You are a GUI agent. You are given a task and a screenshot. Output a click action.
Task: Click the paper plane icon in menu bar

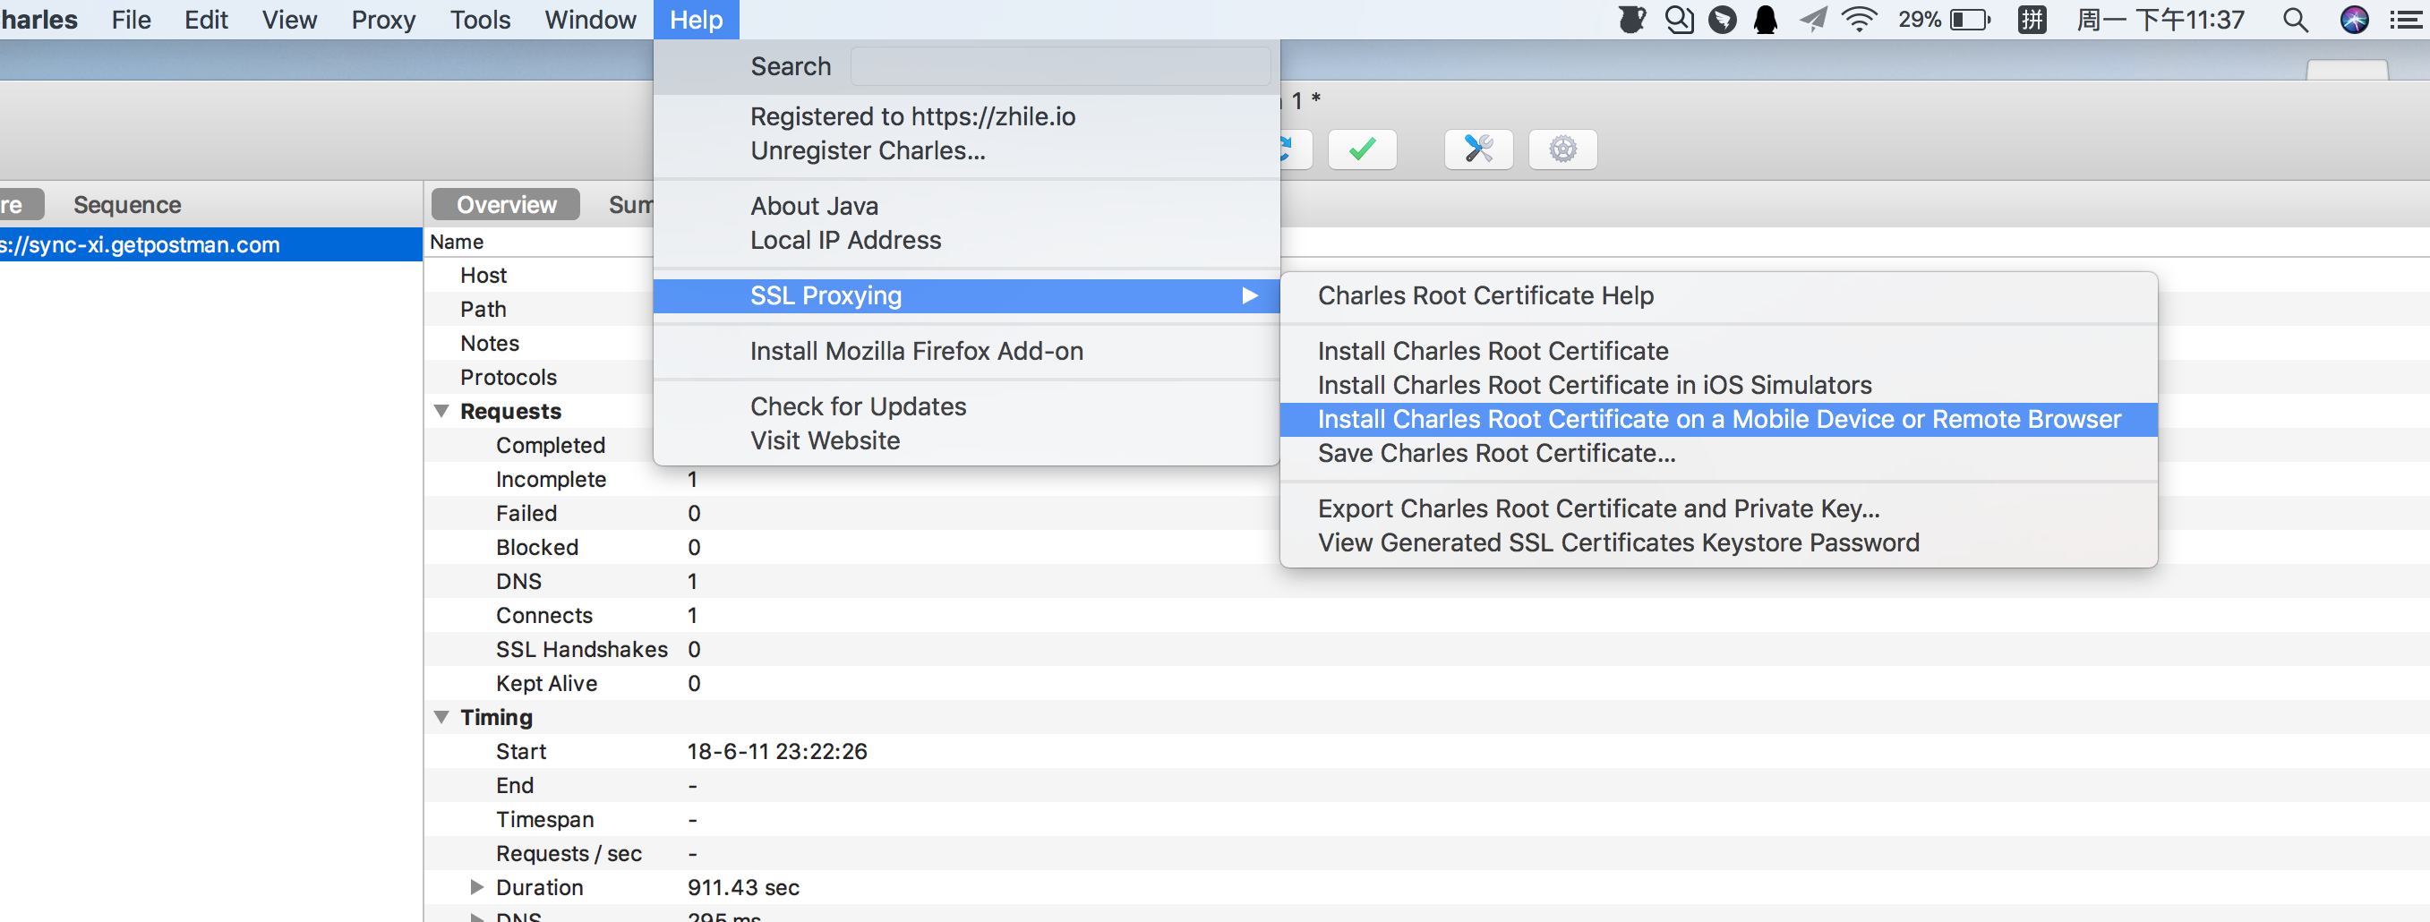tap(1812, 19)
